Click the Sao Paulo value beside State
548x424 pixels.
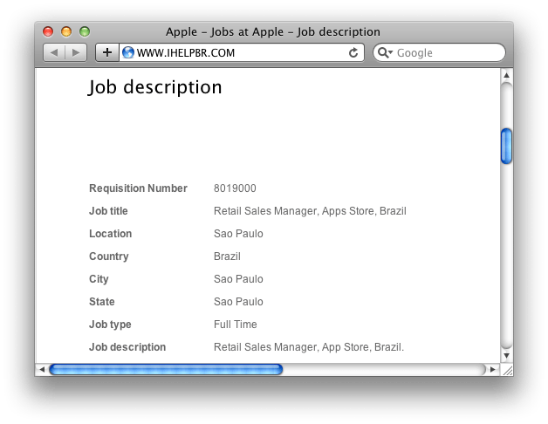click(238, 302)
